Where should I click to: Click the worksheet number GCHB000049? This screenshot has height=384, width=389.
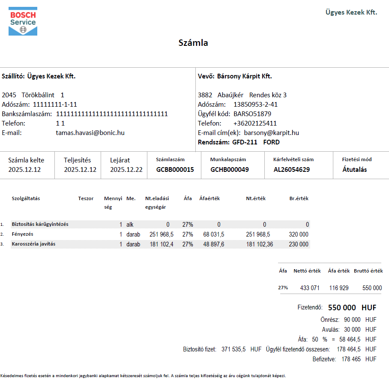(230, 170)
